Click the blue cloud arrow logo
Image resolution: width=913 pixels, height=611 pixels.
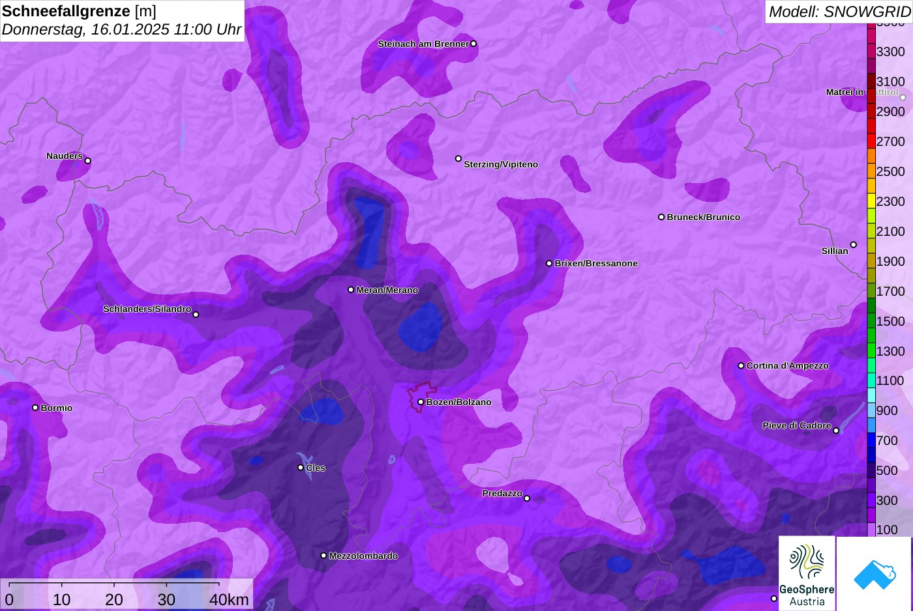coord(875,574)
